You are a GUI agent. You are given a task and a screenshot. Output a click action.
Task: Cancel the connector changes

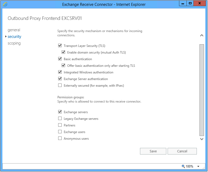click(182, 151)
